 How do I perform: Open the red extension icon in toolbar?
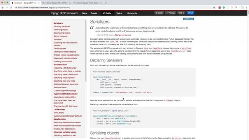(x=219, y=7)
